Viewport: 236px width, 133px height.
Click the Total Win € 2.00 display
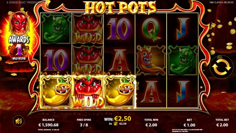(x=151, y=125)
